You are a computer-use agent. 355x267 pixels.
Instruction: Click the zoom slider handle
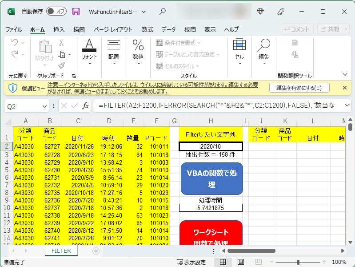(x=298, y=262)
